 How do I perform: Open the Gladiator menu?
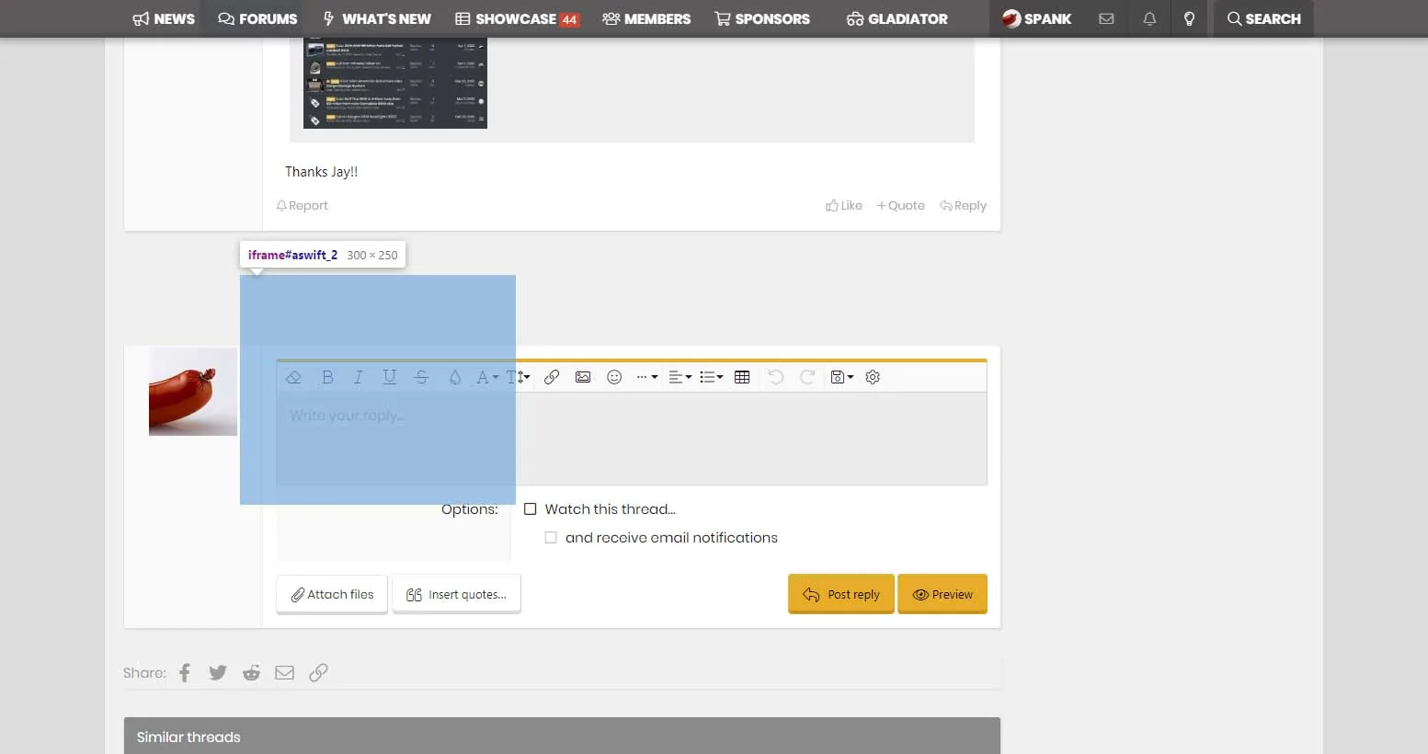[x=897, y=18]
